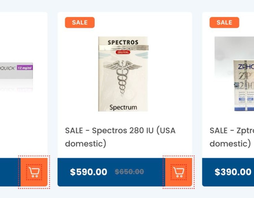Screen dimensions: 254x198
Task: Click the crossed-out $650.00 original price
Action: pos(129,172)
